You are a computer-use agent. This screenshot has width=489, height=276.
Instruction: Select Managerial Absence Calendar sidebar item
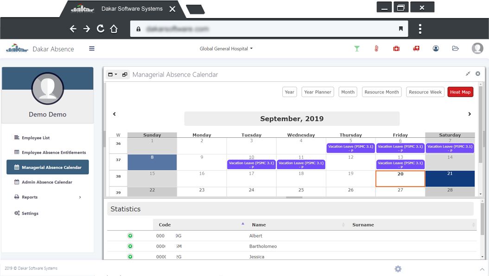[x=48, y=167]
